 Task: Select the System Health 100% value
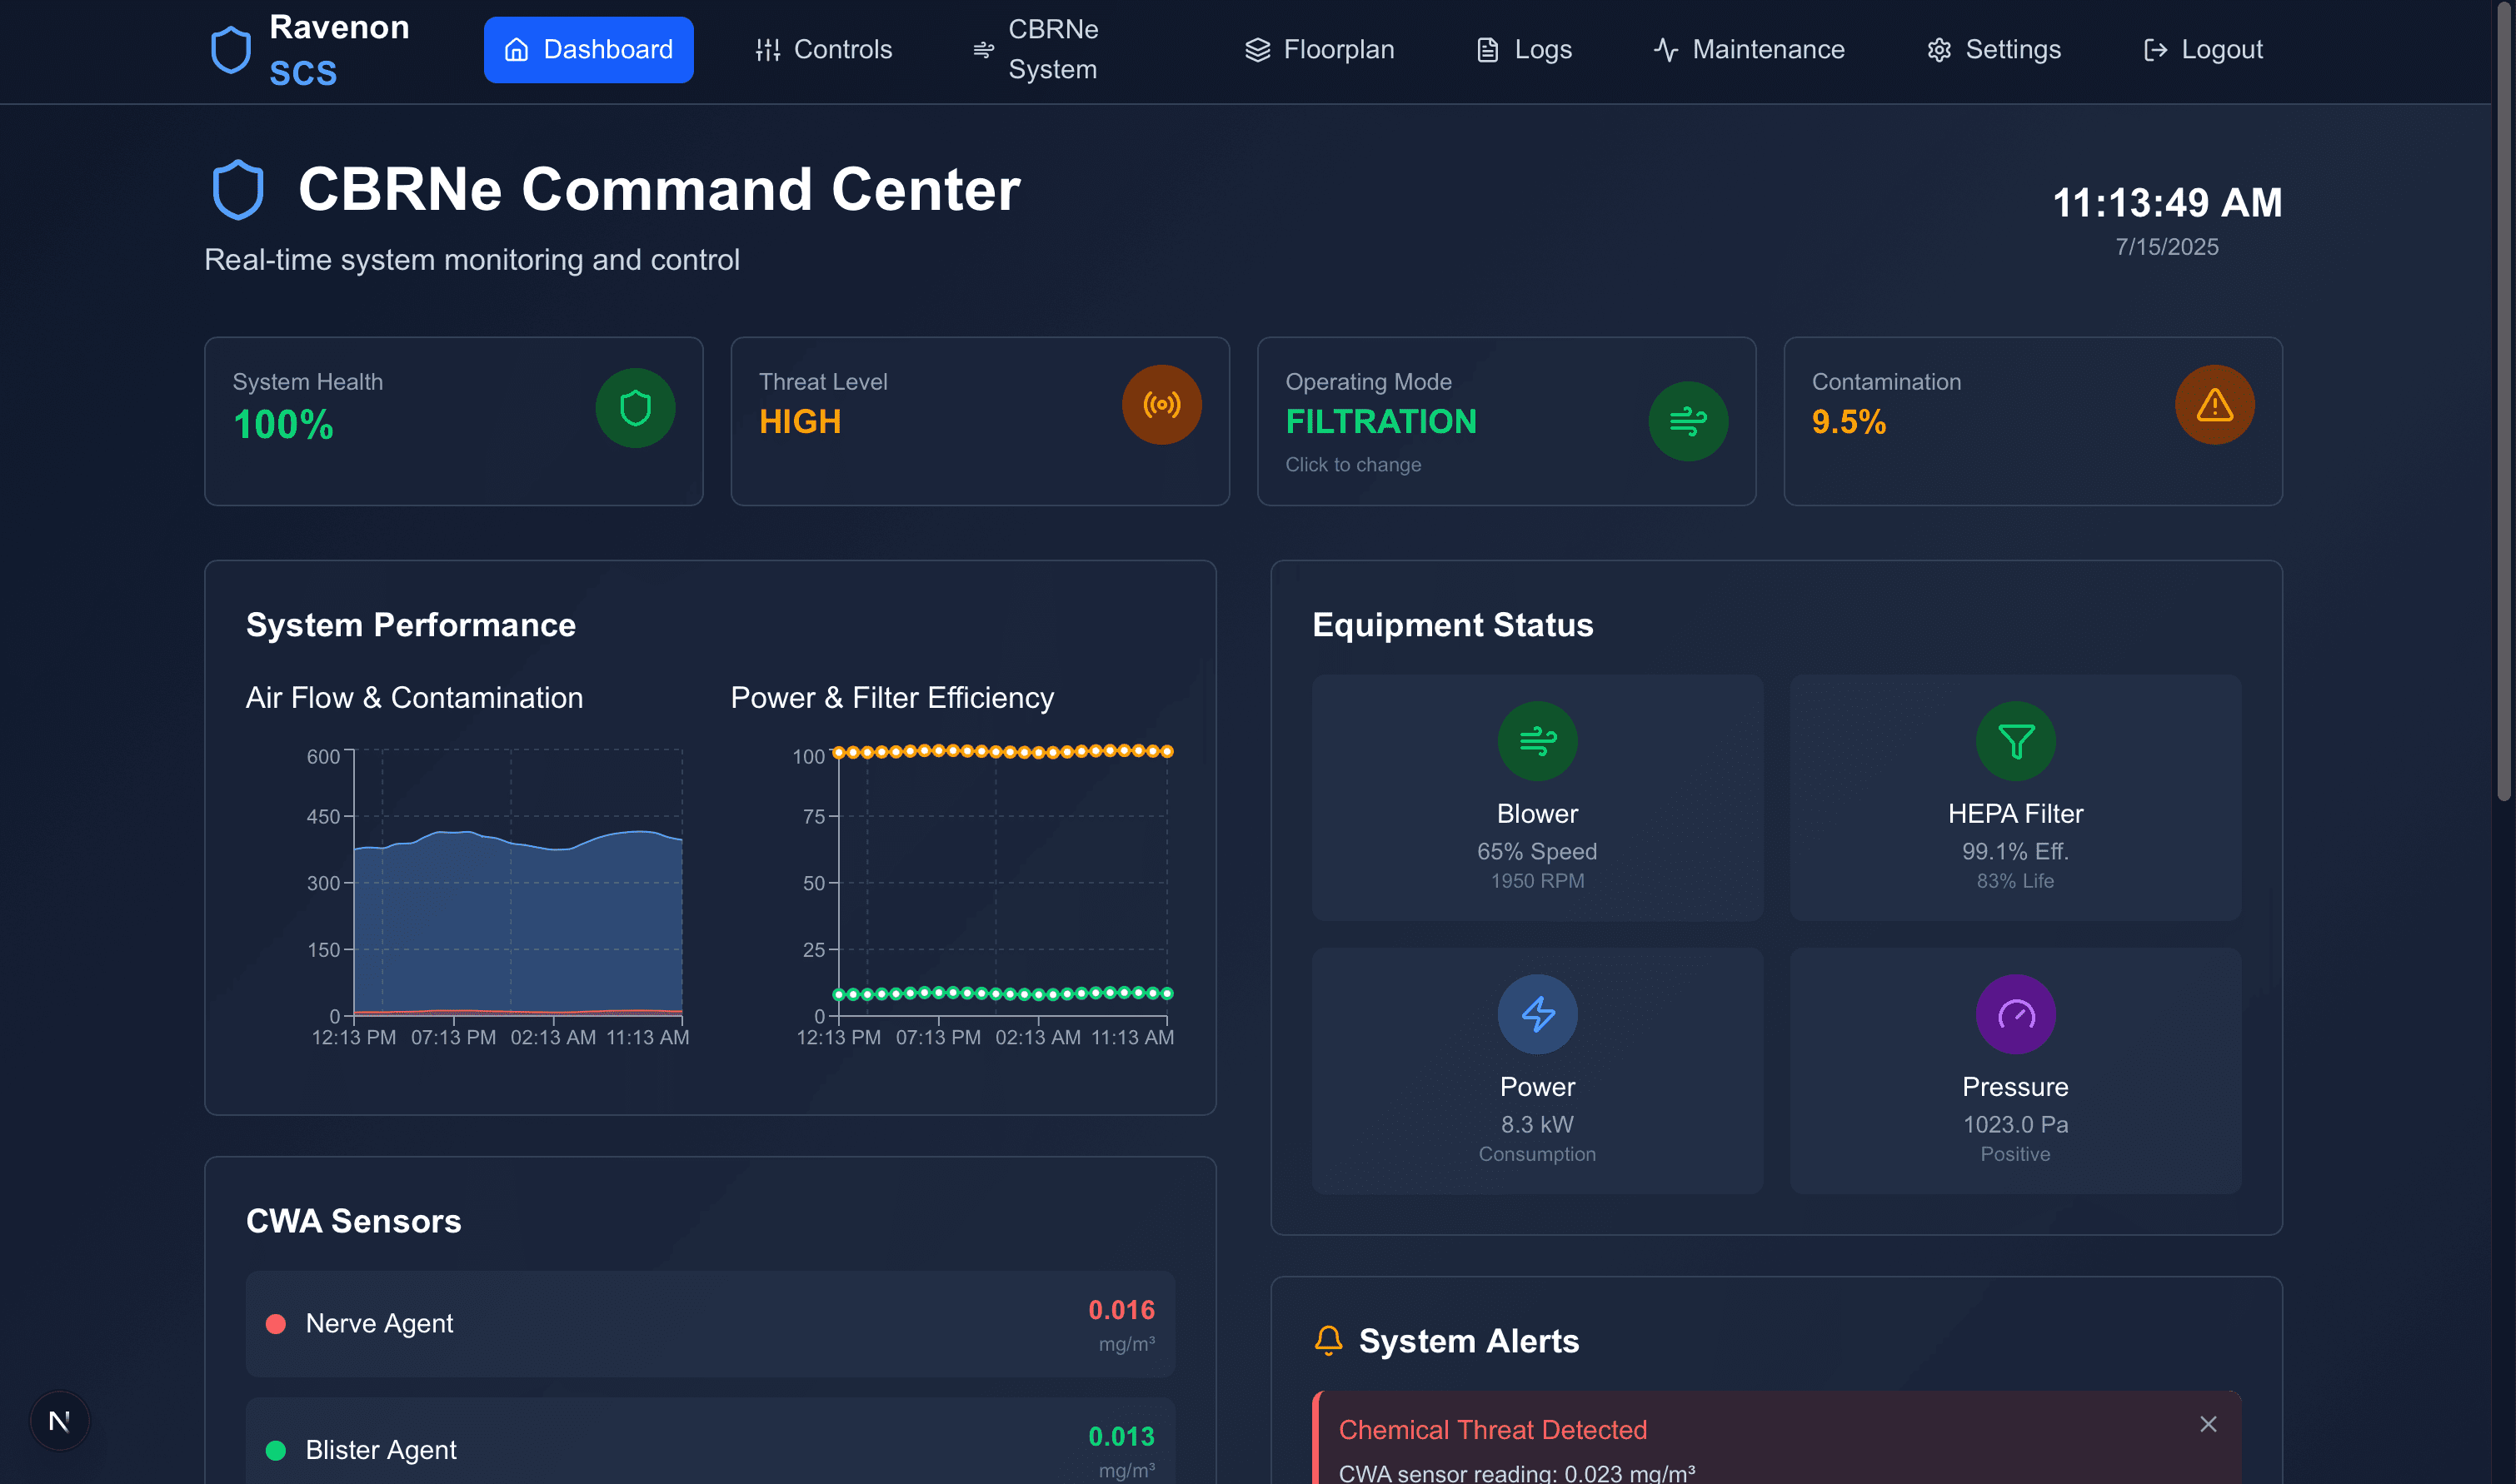tap(283, 425)
